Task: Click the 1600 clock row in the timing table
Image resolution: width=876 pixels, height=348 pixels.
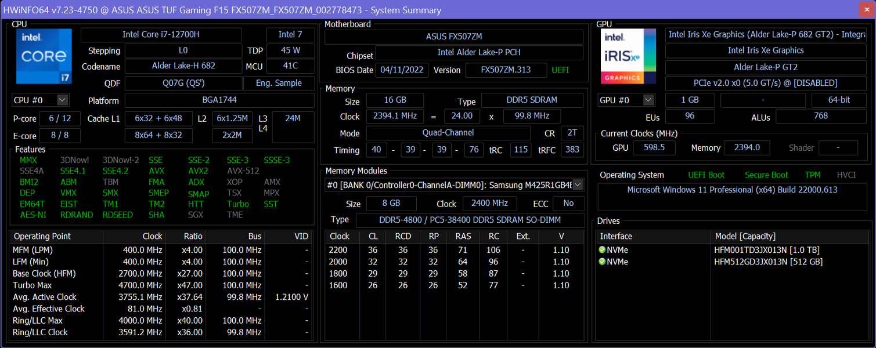Action: point(455,285)
